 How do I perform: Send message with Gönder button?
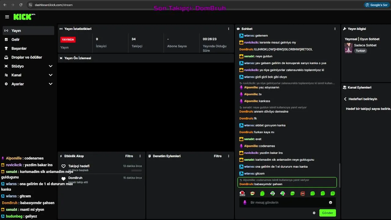pos(327,213)
